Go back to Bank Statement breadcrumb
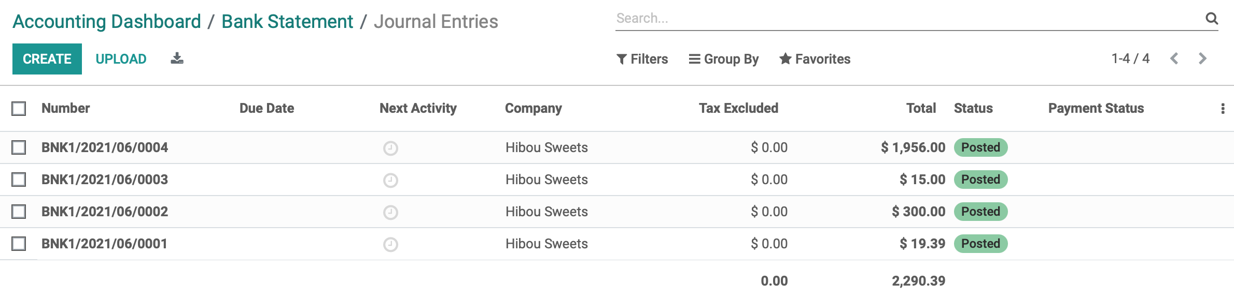The height and width of the screenshot is (298, 1234). pos(287,22)
